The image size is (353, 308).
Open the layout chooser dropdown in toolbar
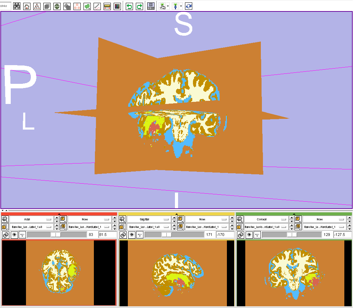click(x=151, y=6)
